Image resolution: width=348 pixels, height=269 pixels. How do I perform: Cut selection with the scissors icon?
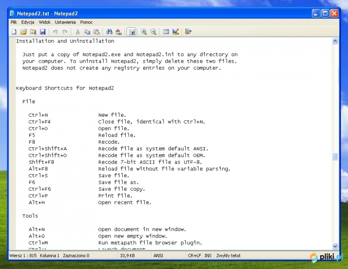(77, 32)
